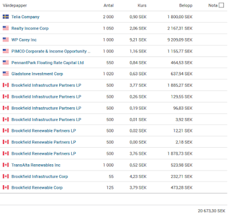The height and width of the screenshot is (215, 228).
Task: Click the Belopp column header
Action: pos(186,6)
